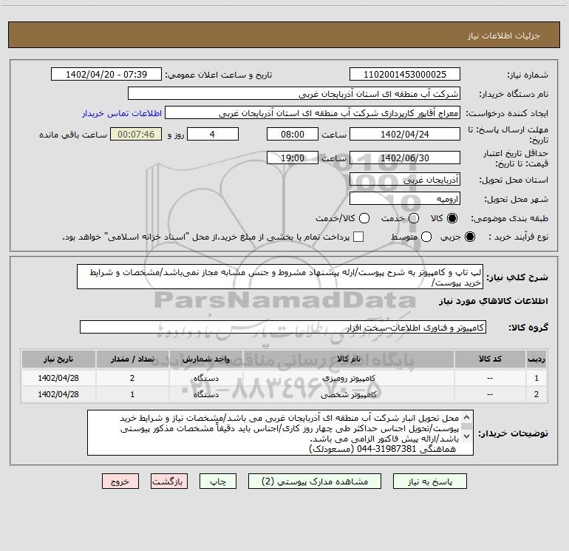Click the شماره نیاز field 1102001453000025

(x=405, y=75)
